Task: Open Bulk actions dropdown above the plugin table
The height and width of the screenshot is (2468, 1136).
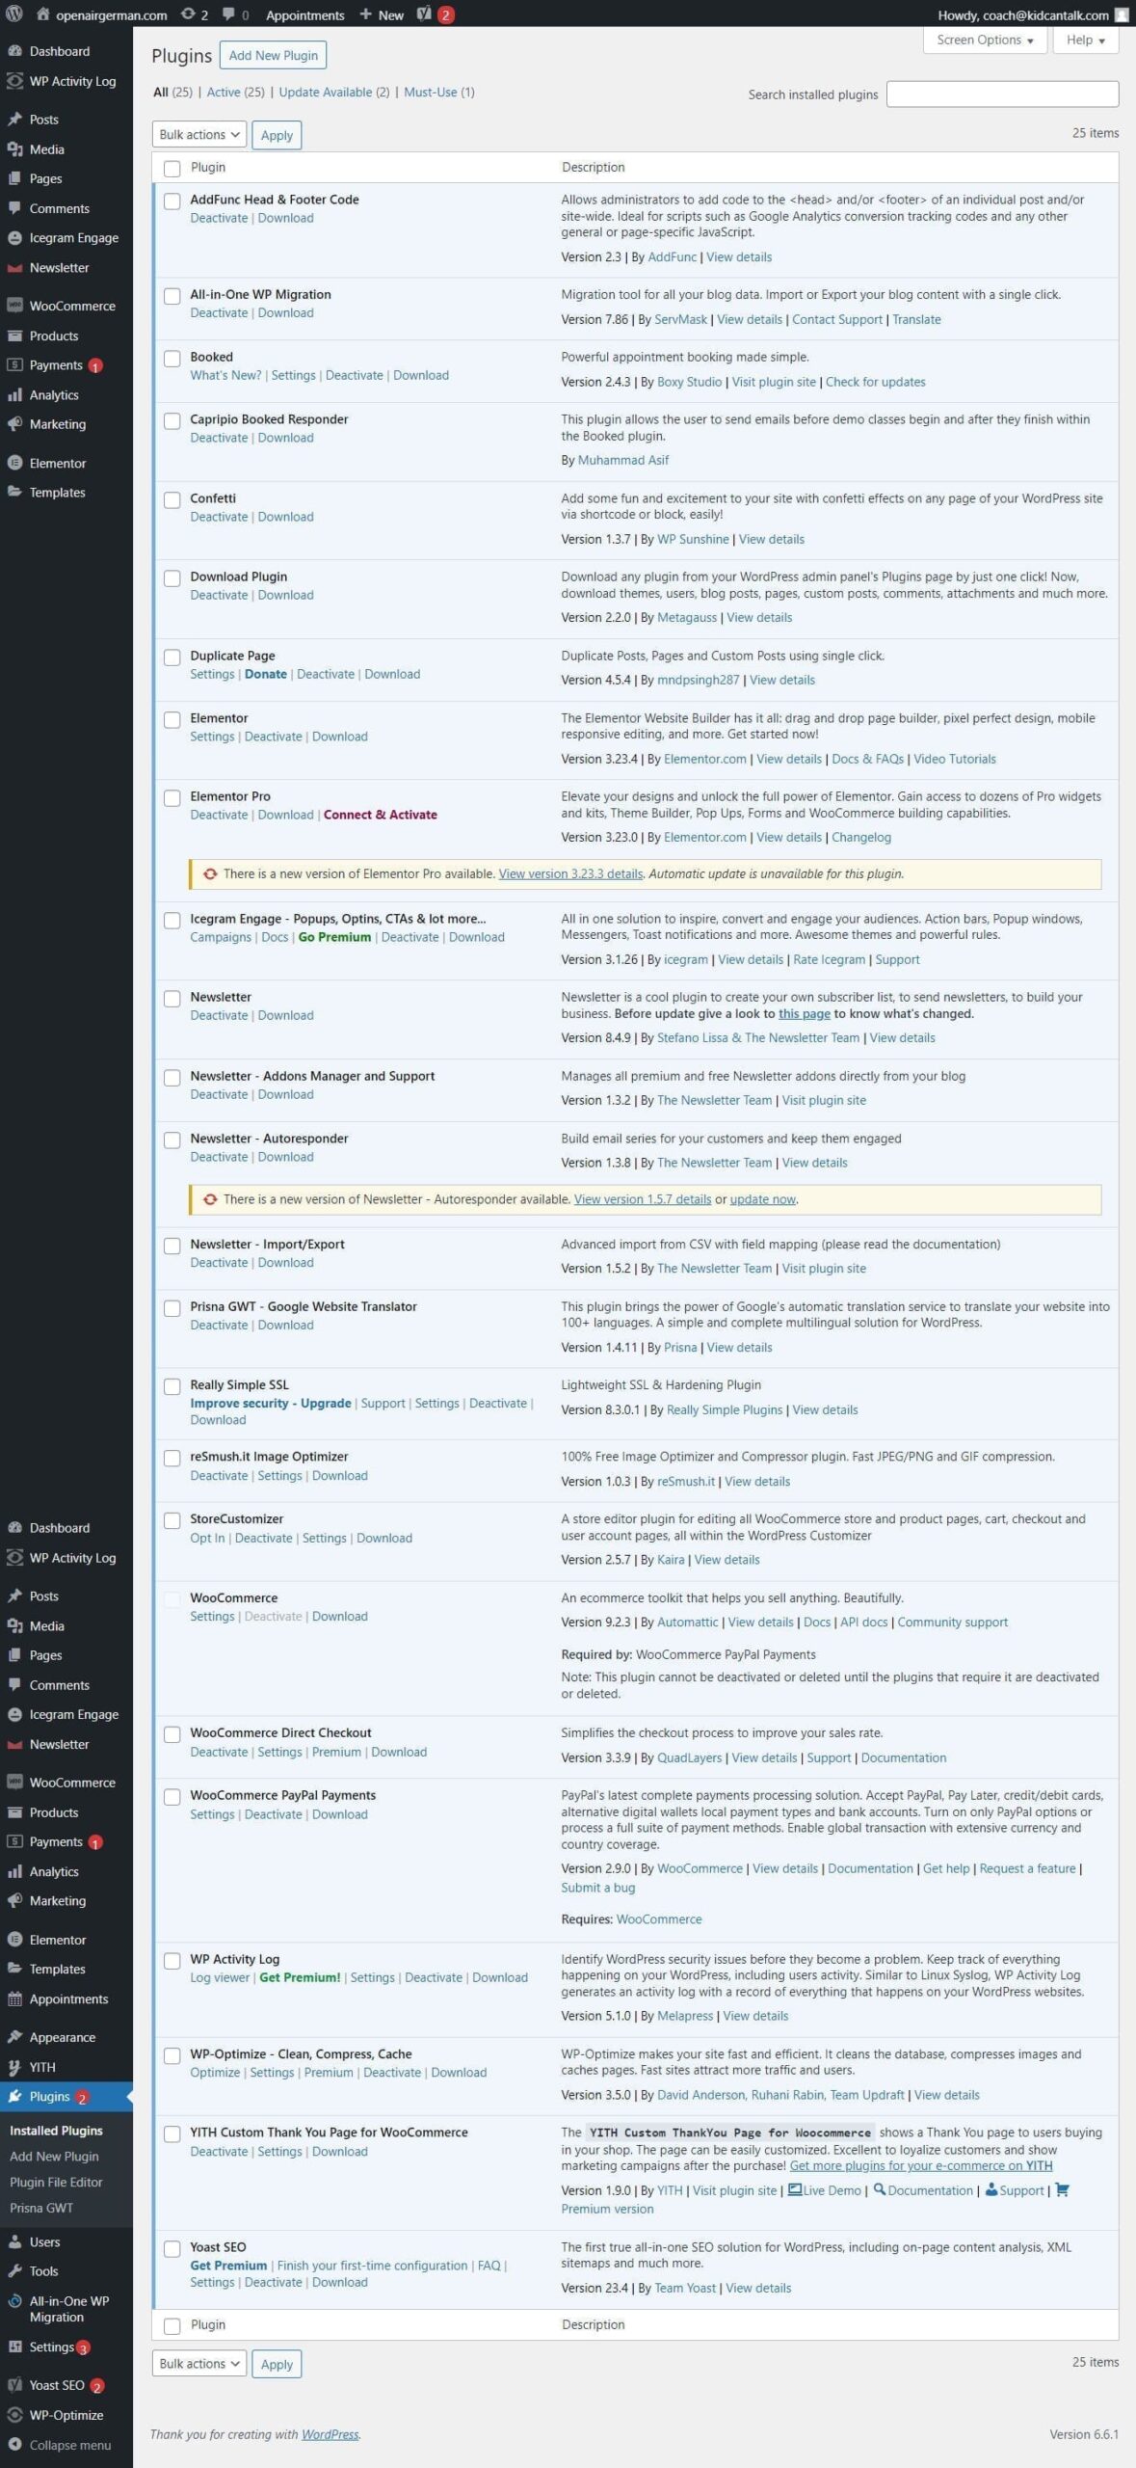Action: point(199,135)
